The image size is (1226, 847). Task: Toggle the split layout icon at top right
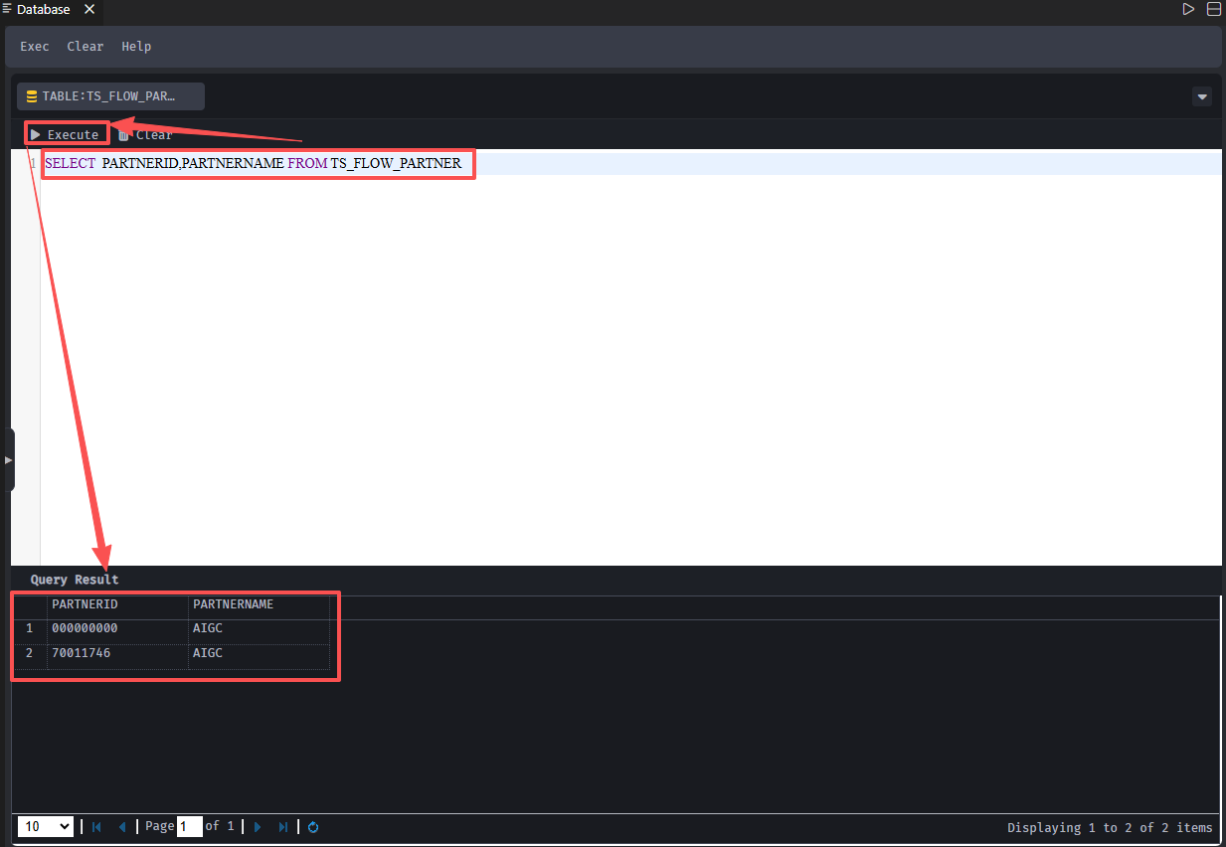[x=1213, y=9]
